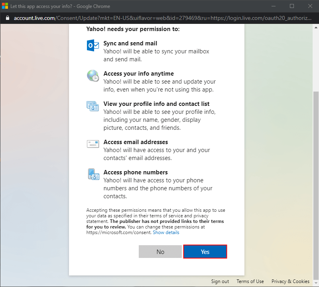
Task: Click the globe with clock icon
Action: pyautogui.click(x=93, y=76)
